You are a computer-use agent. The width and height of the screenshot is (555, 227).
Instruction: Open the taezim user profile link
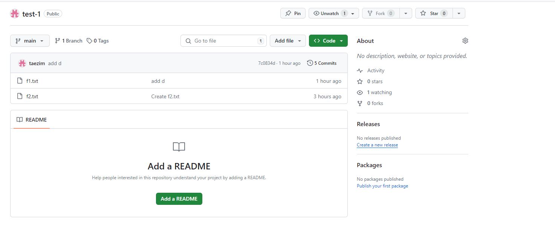pos(37,63)
